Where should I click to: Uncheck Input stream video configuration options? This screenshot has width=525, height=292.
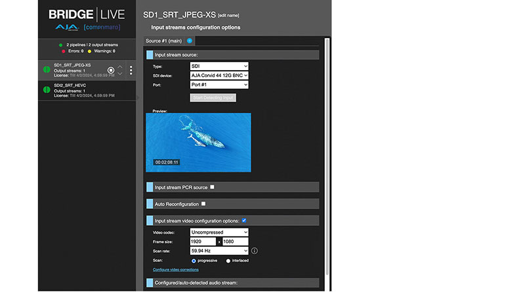click(244, 221)
